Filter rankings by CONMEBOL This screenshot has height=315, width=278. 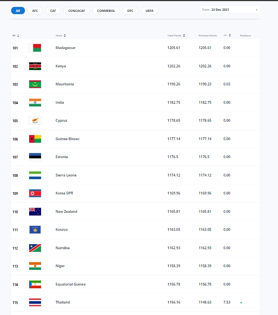point(106,11)
